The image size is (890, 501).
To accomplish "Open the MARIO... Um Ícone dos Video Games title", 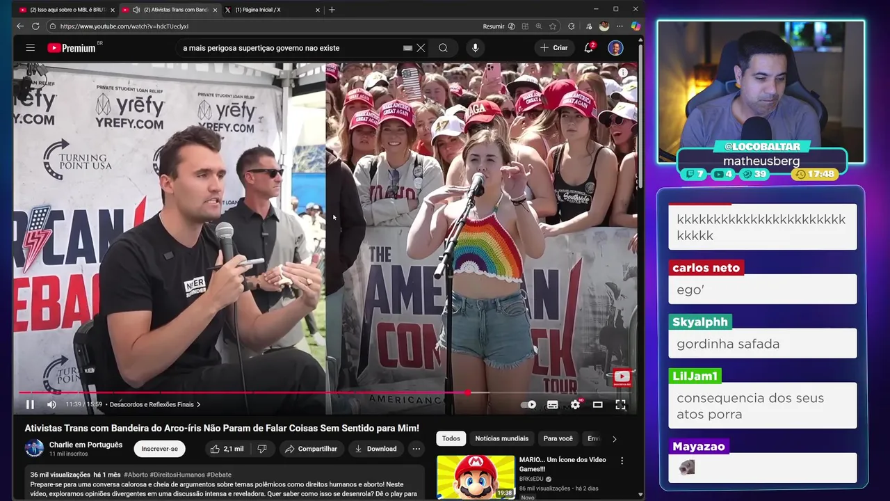I will tap(563, 464).
